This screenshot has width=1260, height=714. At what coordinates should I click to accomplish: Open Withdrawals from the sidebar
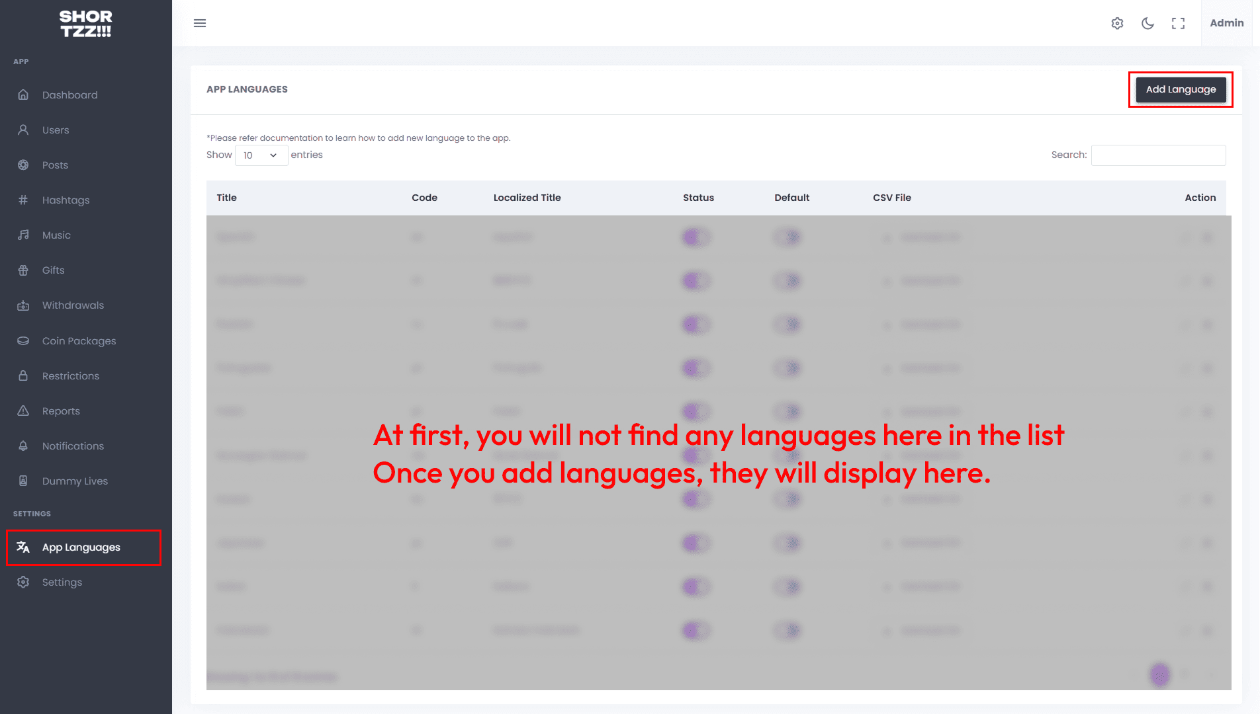pos(73,305)
